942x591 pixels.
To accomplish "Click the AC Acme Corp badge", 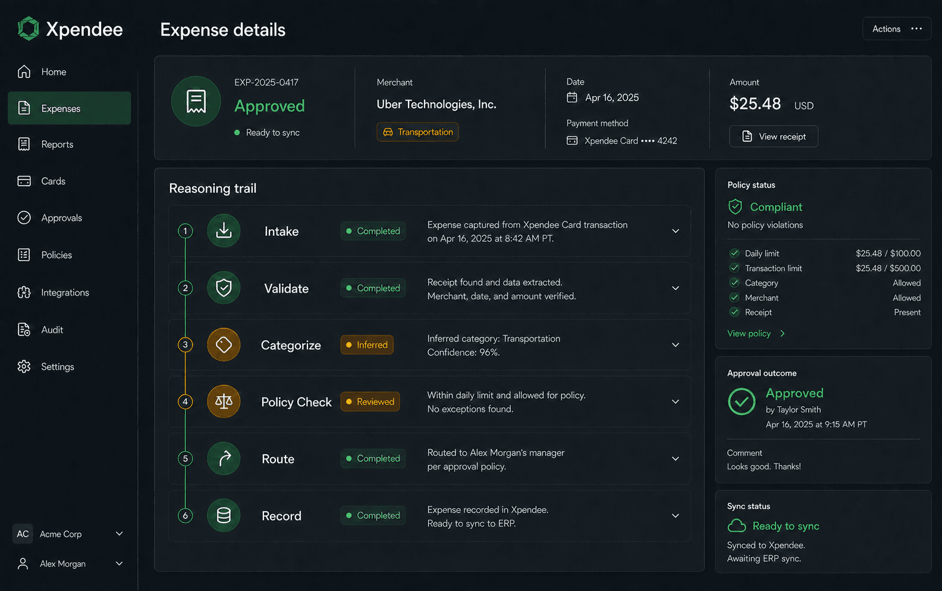I will (23, 534).
